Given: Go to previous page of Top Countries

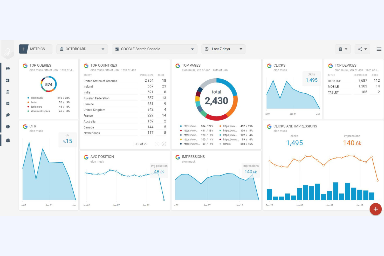Looking at the screenshot, I should tap(157, 144).
